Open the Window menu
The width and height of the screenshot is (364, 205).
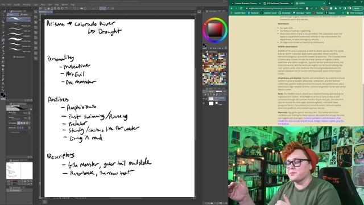65,5
